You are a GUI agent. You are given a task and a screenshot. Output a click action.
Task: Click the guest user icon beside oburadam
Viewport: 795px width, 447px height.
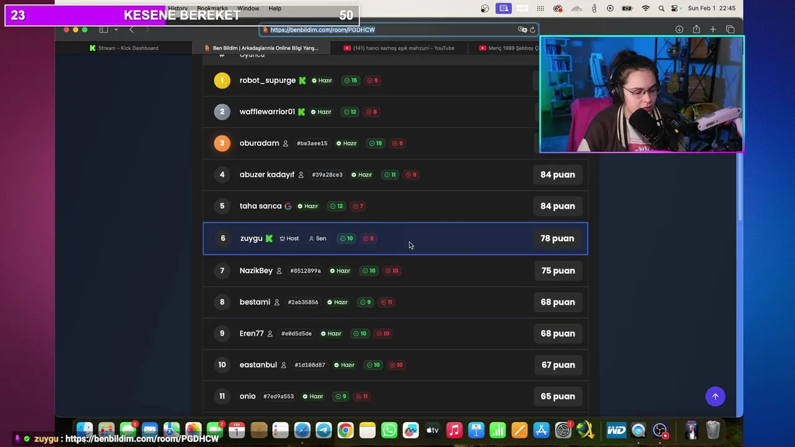286,143
